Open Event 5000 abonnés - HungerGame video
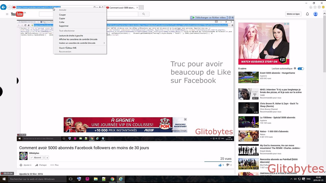Screen dimensions: 326x183 point(277,73)
